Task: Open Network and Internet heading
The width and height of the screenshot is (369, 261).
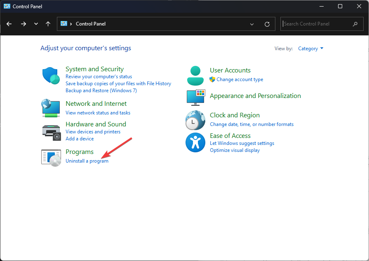Action: pos(96,104)
